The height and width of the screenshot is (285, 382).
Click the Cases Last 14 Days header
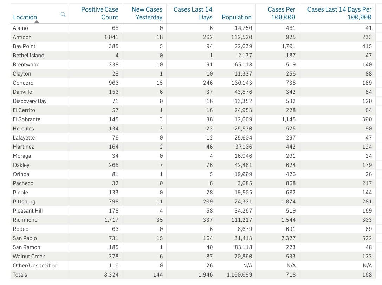click(193, 13)
